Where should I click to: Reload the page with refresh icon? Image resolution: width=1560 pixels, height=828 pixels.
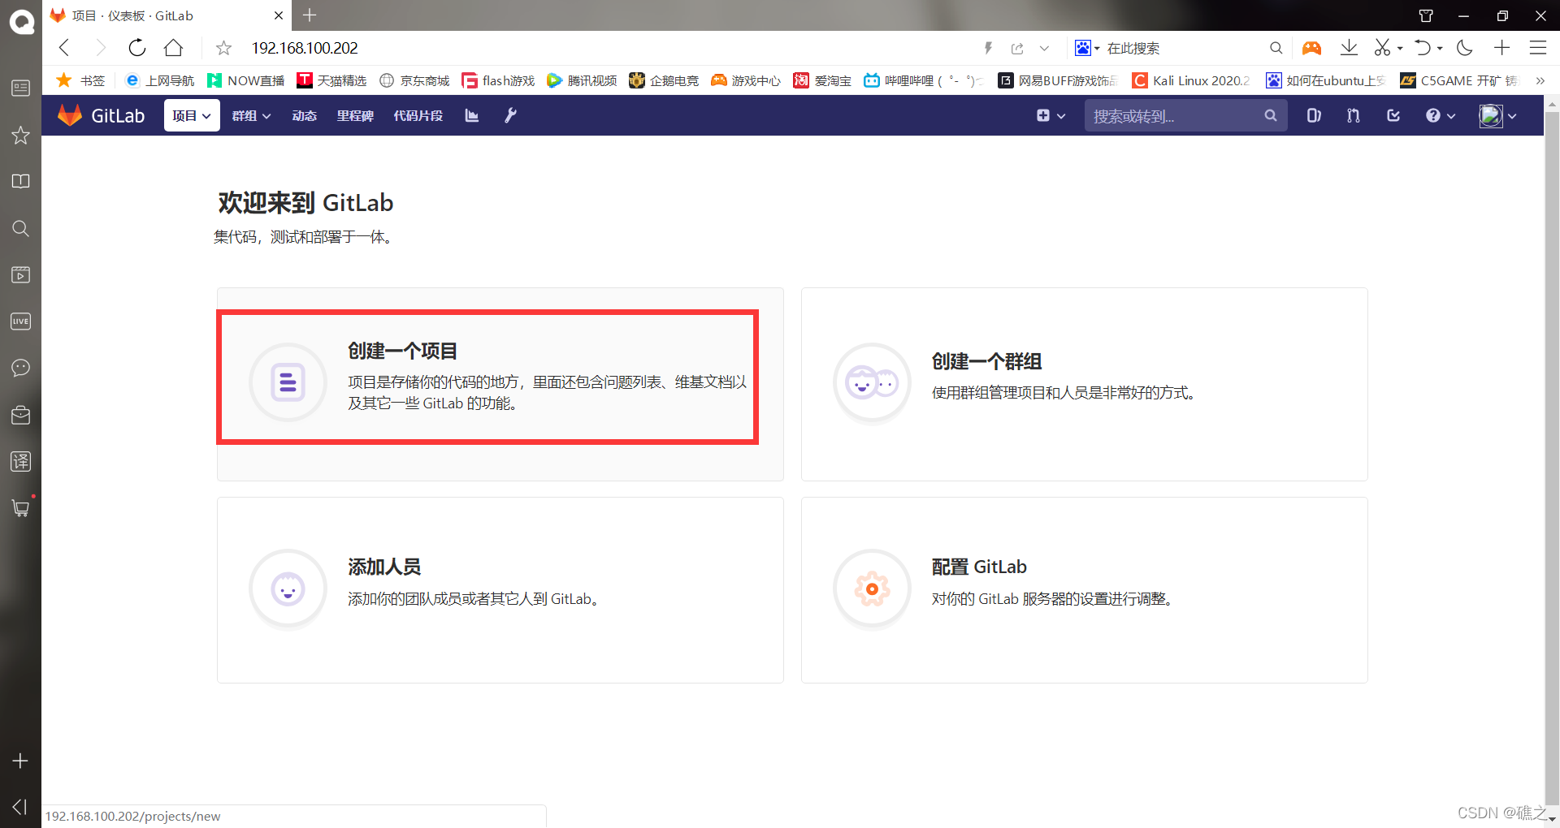point(136,48)
